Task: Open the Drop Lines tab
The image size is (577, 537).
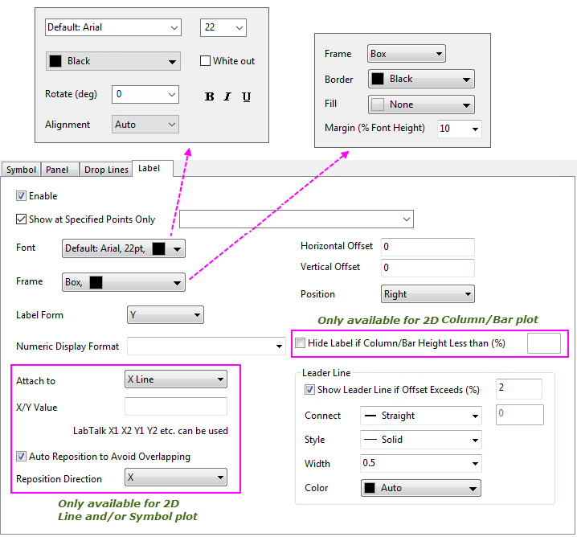Action: 106,170
